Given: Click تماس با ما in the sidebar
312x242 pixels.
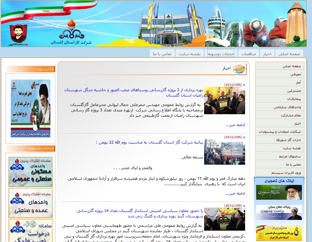Looking at the screenshot, I should coord(280,165).
